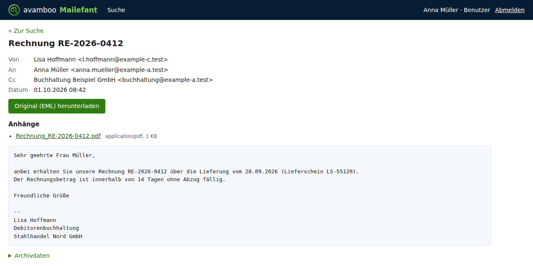Select sender Lisa Hoffmann email address
The height and width of the screenshot is (266, 533).
[101, 59]
